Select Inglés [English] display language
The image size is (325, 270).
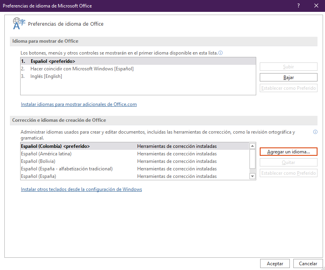138,76
